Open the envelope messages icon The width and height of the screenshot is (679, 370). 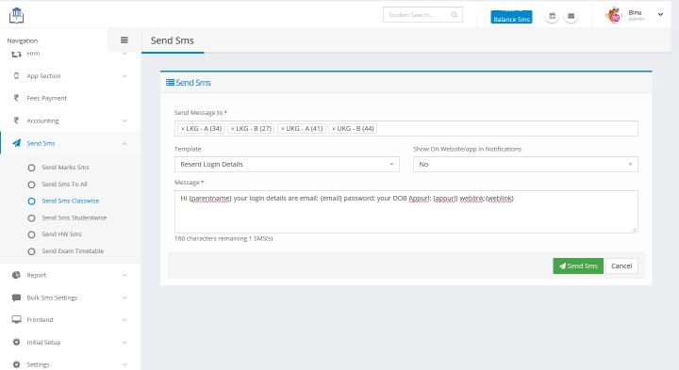(x=571, y=16)
